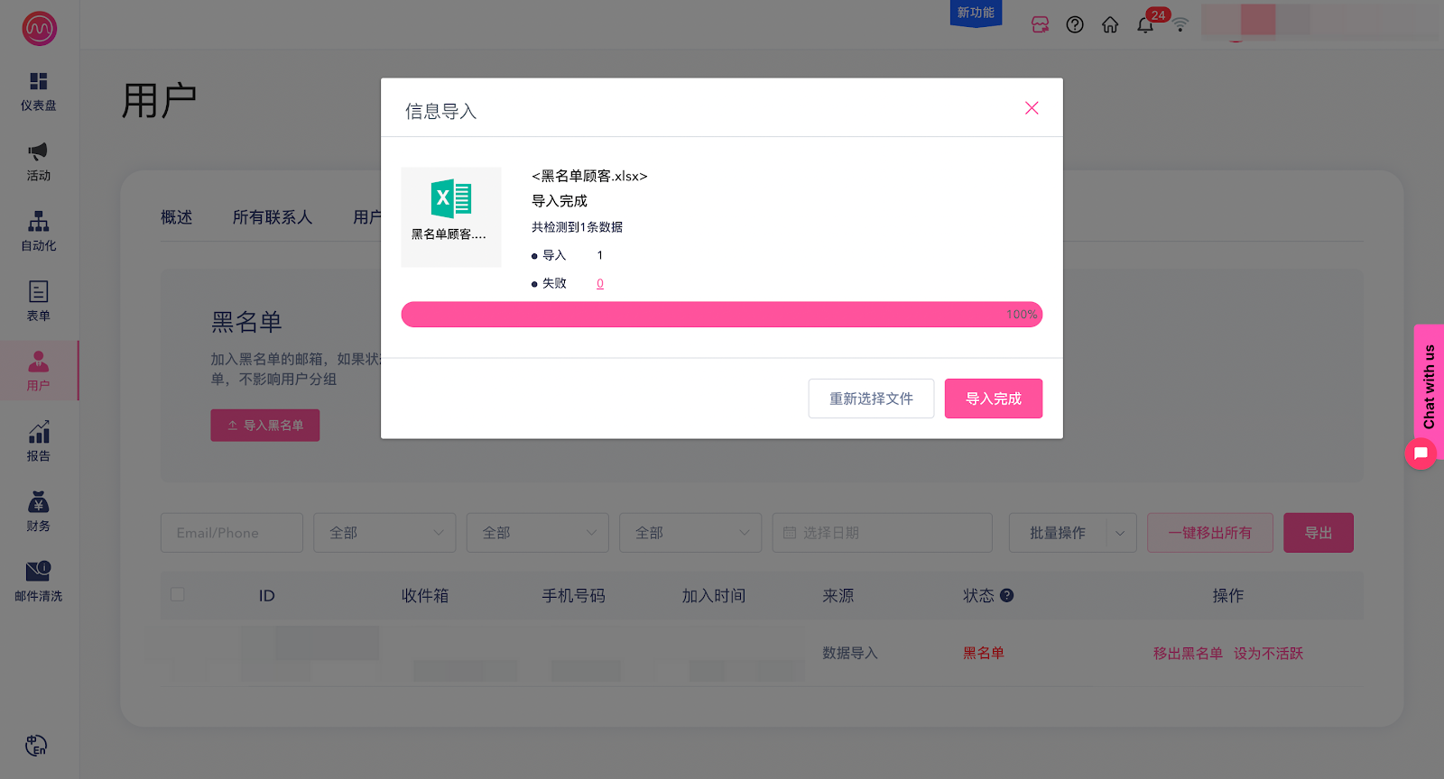The image size is (1444, 779).
Task: Switch language with the bottom-left icon
Action: pyautogui.click(x=36, y=746)
